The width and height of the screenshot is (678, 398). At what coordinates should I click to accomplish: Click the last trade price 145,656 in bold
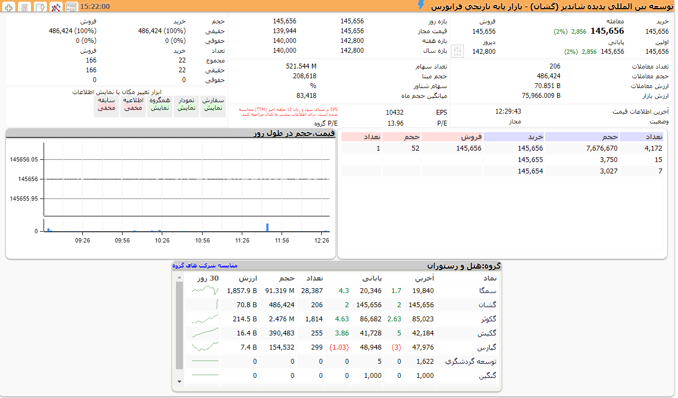(x=607, y=31)
